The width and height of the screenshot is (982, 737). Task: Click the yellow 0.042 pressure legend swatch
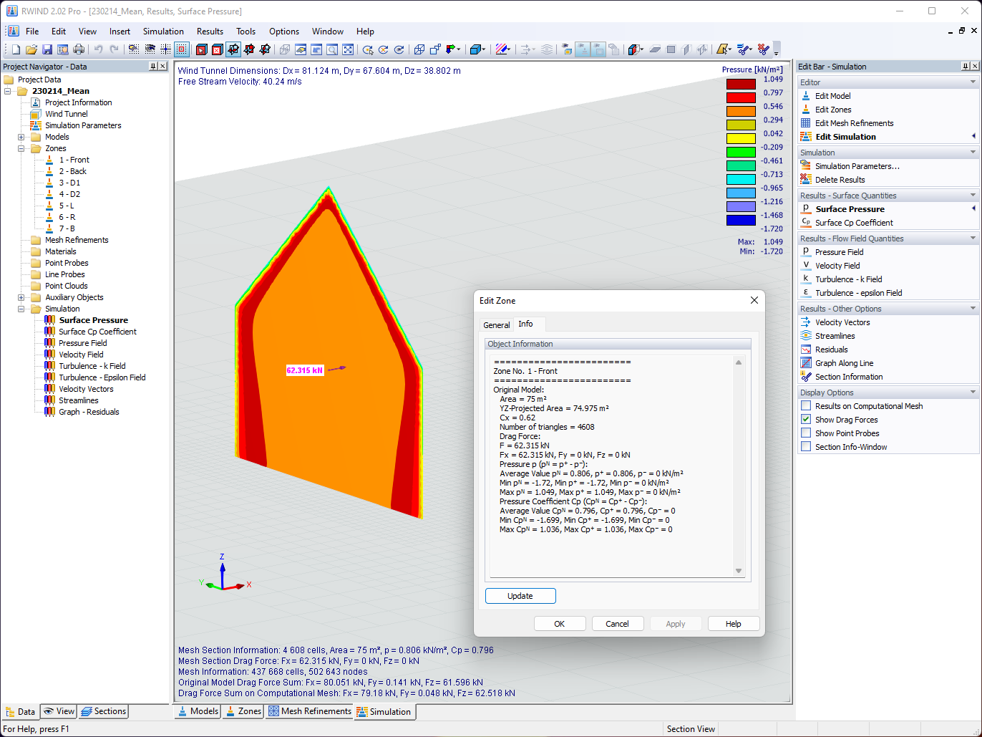coord(741,138)
